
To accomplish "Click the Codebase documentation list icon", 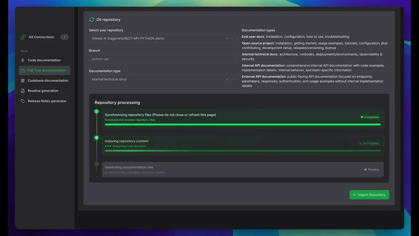I will point(23,80).
